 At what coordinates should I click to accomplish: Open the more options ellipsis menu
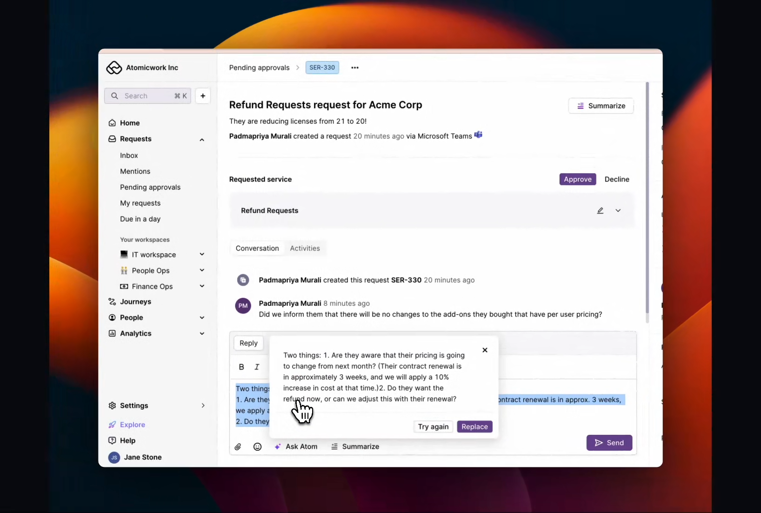tap(354, 67)
